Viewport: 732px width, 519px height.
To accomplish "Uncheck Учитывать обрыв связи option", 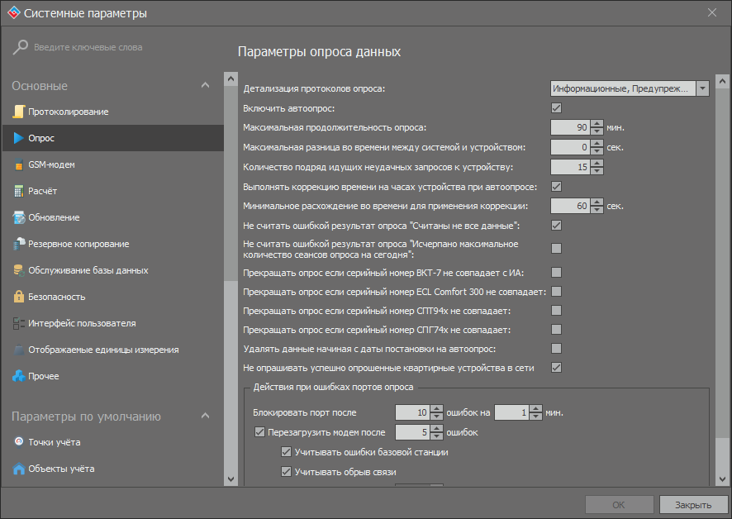I will (x=287, y=472).
